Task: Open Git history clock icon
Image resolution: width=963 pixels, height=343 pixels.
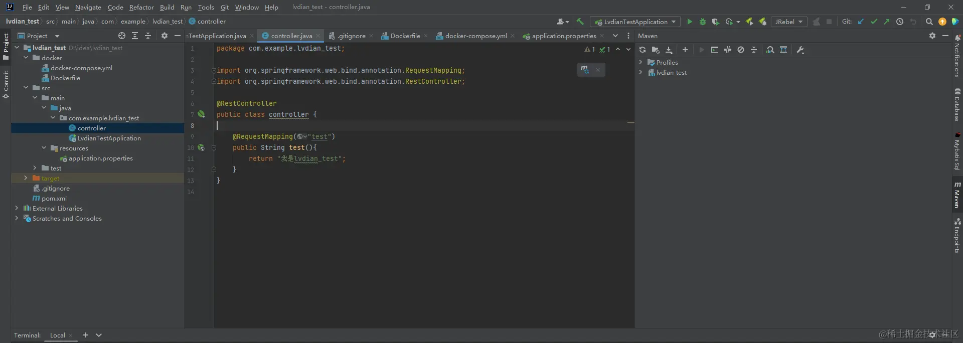Action: [900, 22]
